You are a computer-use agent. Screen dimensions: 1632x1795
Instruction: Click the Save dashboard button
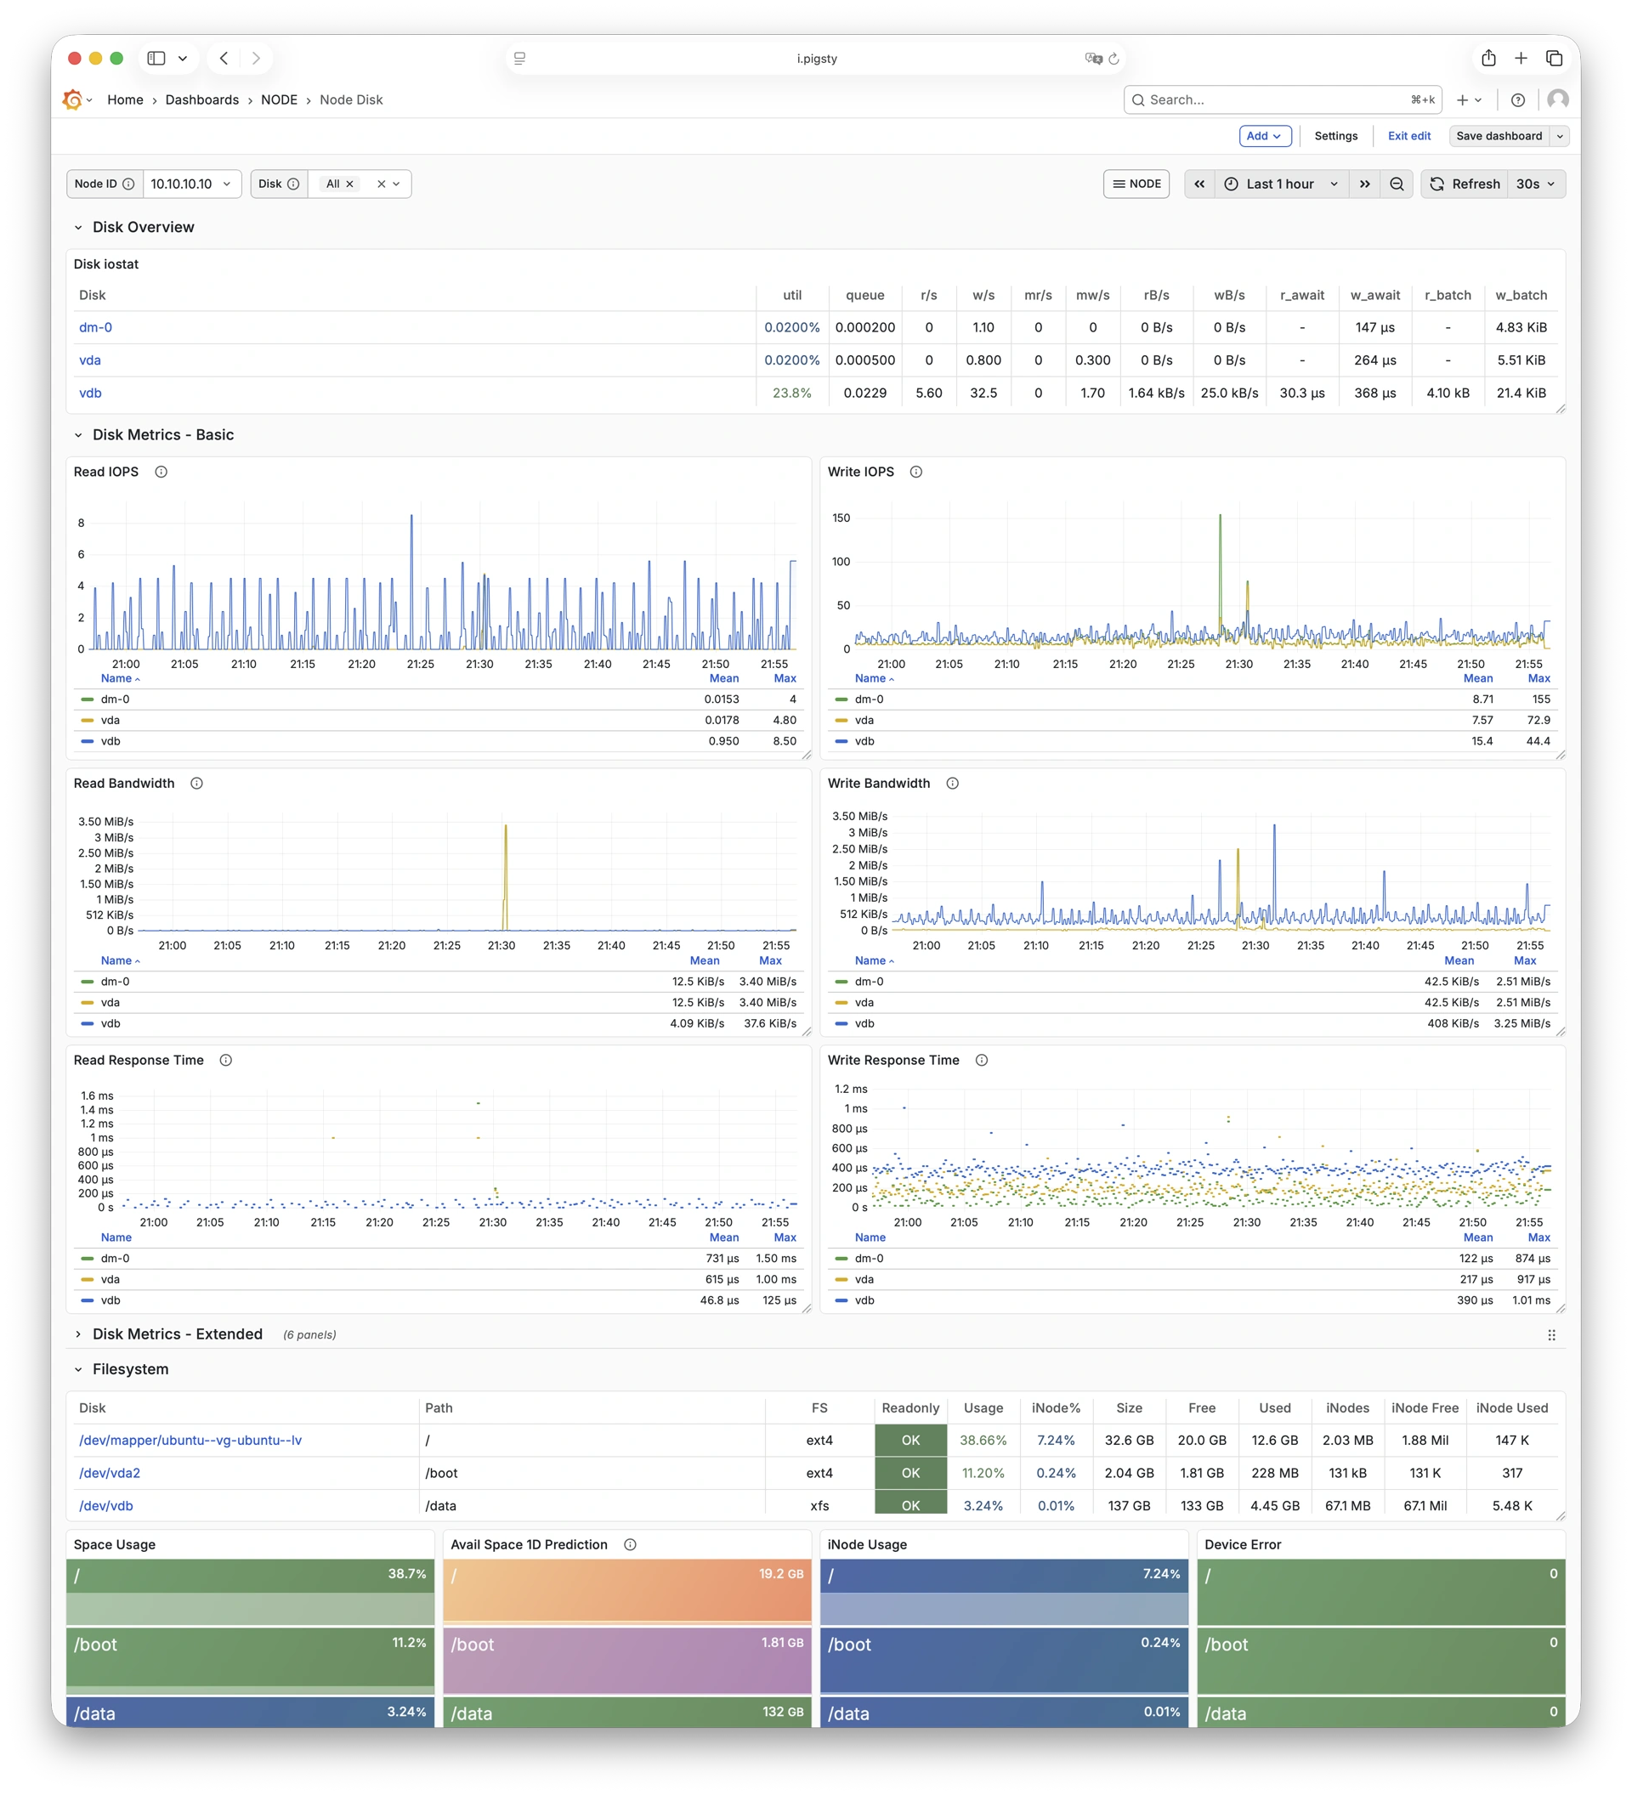(1502, 135)
